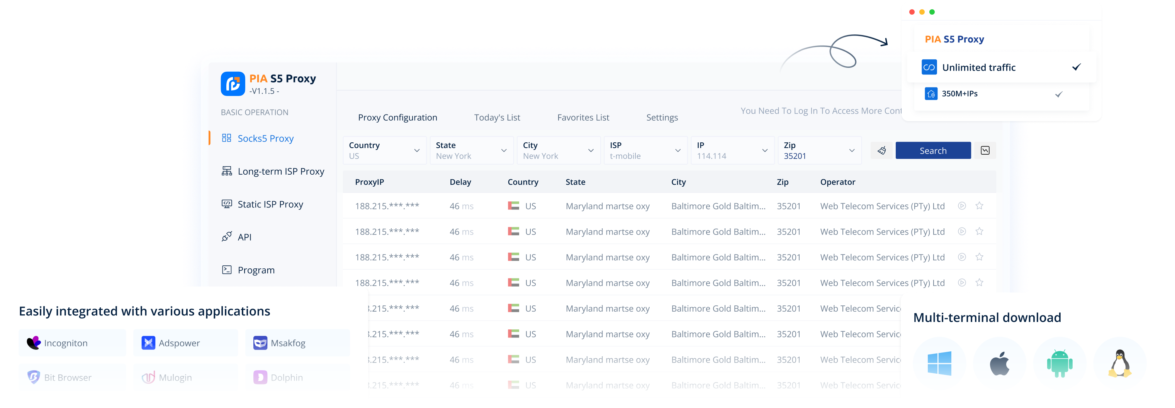
Task: Switch to Favorites List tab
Action: (583, 118)
